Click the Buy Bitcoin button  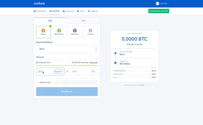click(67, 91)
